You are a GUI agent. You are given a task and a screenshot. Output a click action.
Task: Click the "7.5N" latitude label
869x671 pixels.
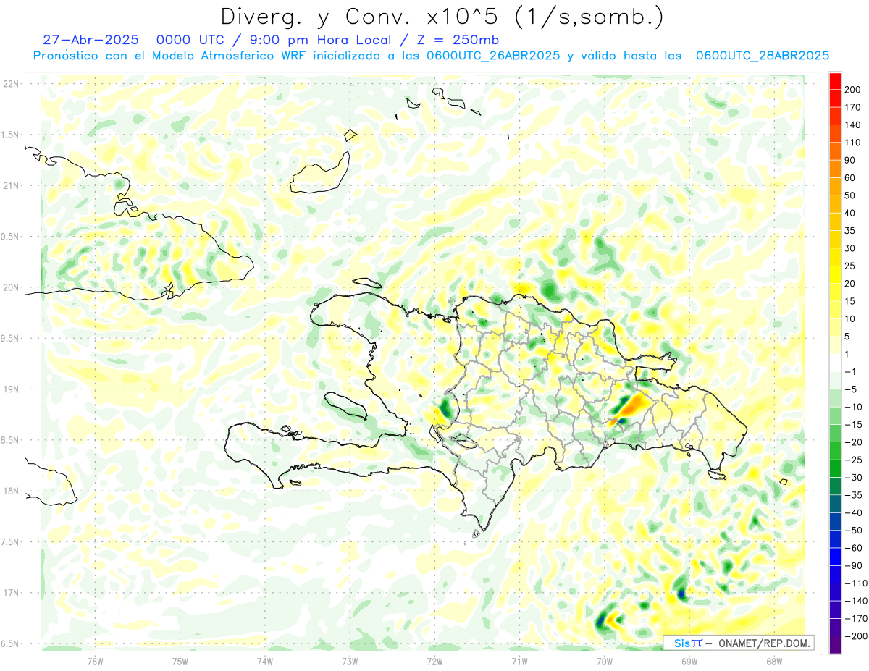click(x=11, y=542)
